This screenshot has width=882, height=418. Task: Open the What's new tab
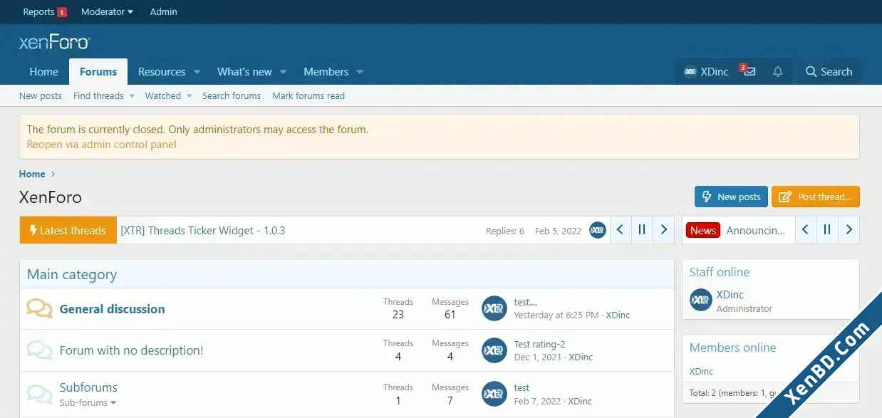[244, 72]
